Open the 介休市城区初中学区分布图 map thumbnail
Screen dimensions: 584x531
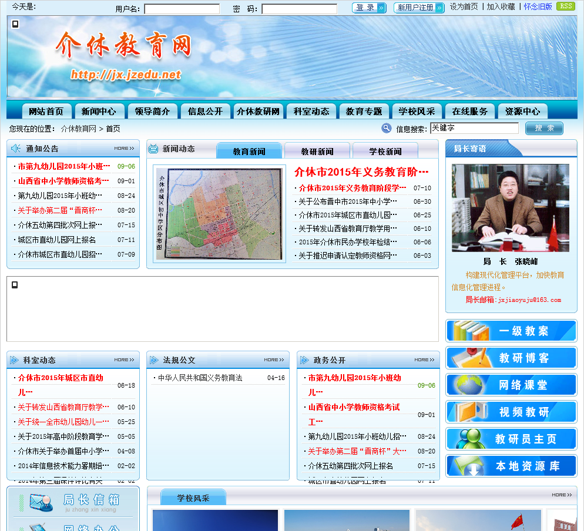tap(219, 214)
